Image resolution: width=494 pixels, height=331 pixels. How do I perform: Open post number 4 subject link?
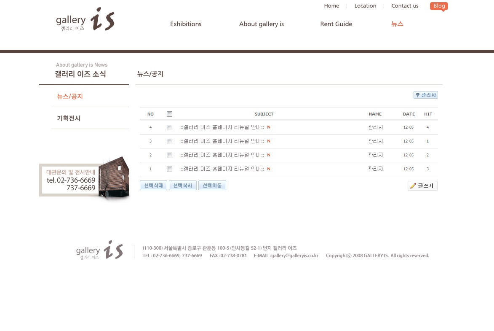pyautogui.click(x=222, y=127)
